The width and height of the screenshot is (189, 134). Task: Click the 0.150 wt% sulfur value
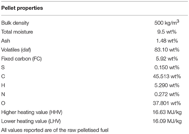167,68
